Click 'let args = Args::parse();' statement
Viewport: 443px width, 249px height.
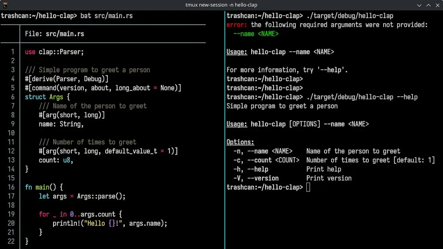point(82,196)
